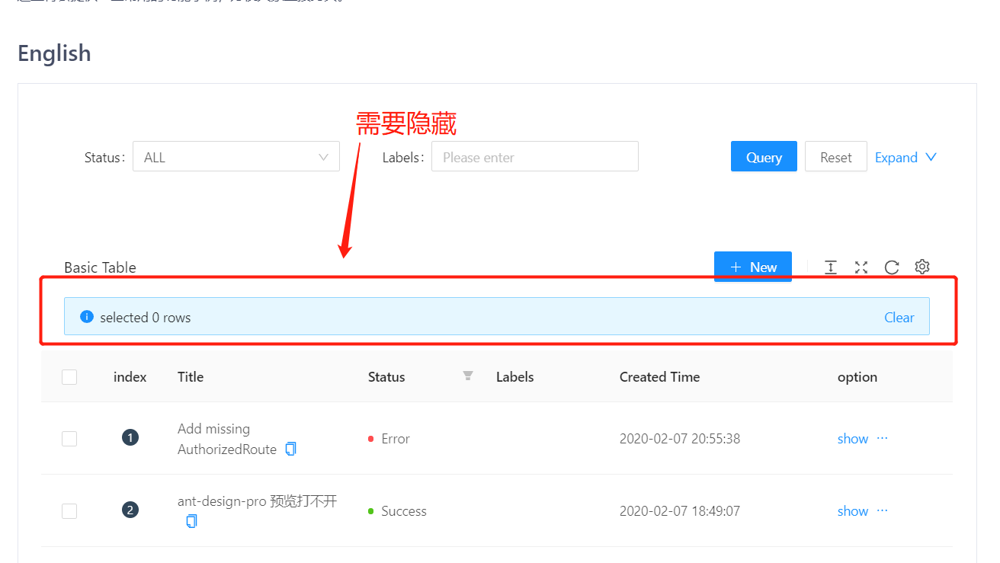The image size is (1000, 563).
Task: Click the Query button
Action: pyautogui.click(x=764, y=156)
